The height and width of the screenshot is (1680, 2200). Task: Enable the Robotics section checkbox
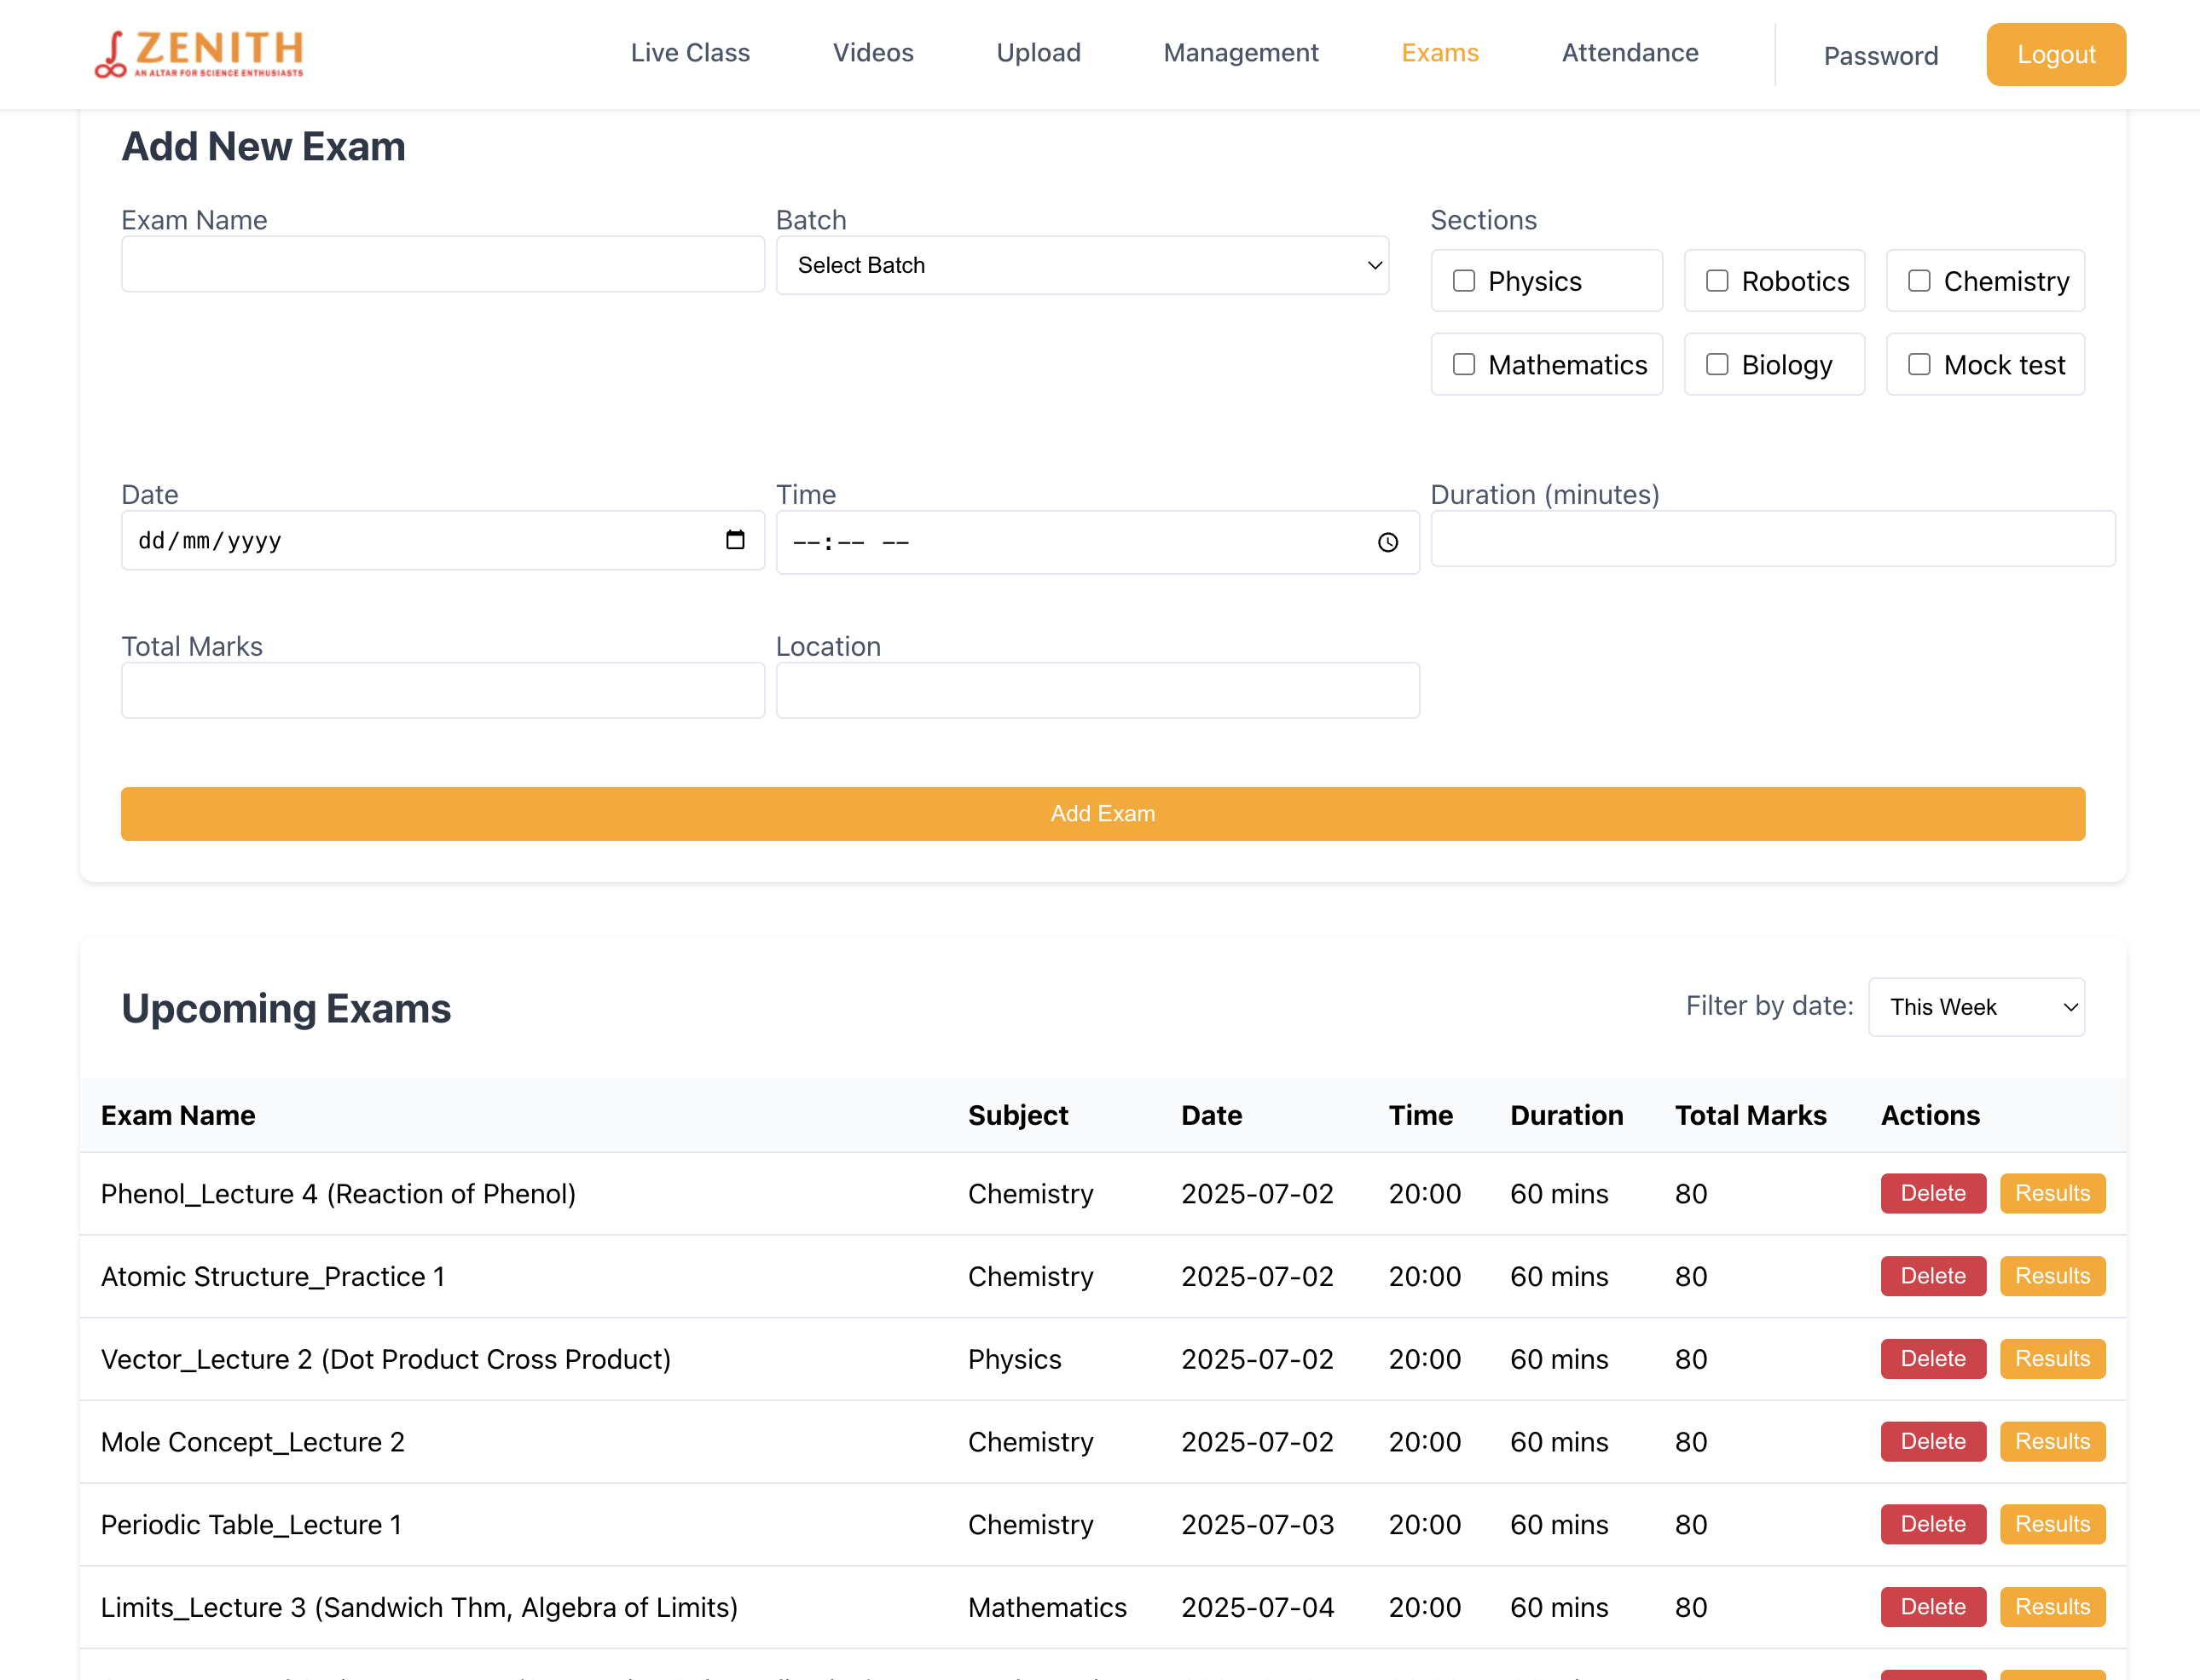[1717, 281]
